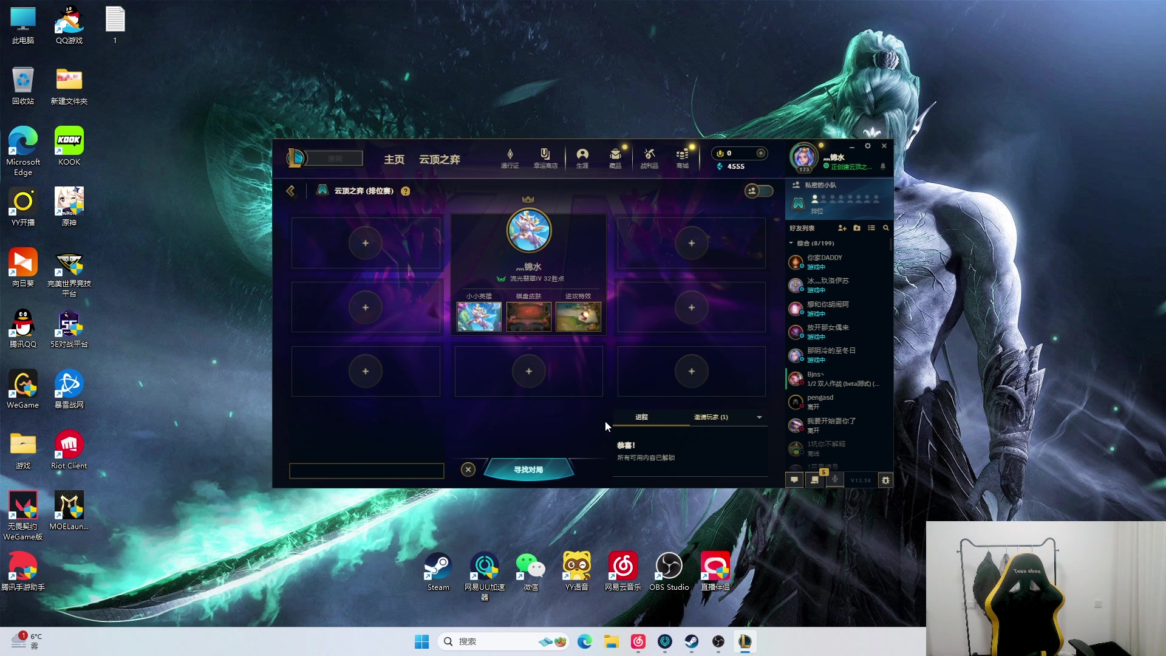Image resolution: width=1166 pixels, height=656 pixels.
Task: Click the 棋盘皮肤 arena skin thumbnail
Action: [528, 316]
